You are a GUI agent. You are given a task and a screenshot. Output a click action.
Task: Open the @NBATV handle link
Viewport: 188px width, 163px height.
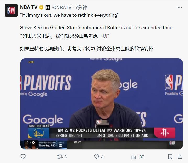point(62,7)
